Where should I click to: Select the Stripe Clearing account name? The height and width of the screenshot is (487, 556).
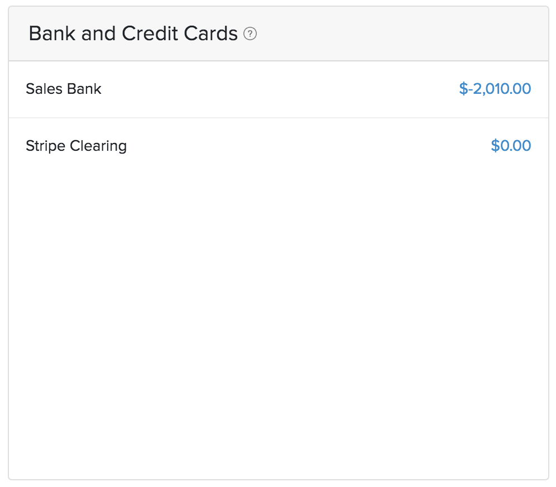click(76, 146)
